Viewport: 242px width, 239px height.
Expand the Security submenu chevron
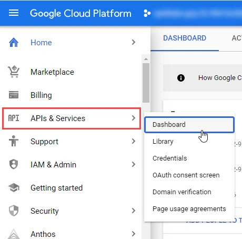134,211
